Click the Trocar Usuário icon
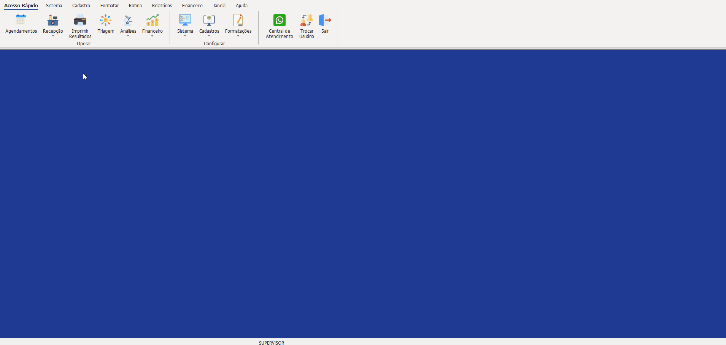 click(x=307, y=20)
